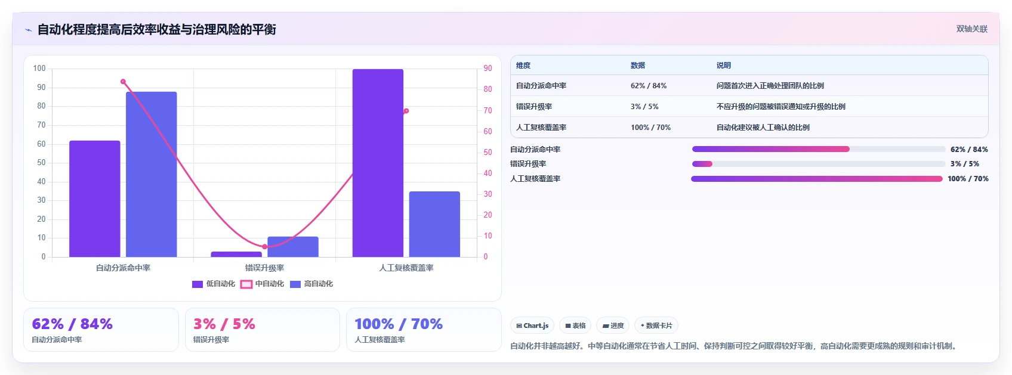Image resolution: width=1012 pixels, height=375 pixels.
Task: Click the blue 错误升级率 high-automation bar
Action: (293, 247)
